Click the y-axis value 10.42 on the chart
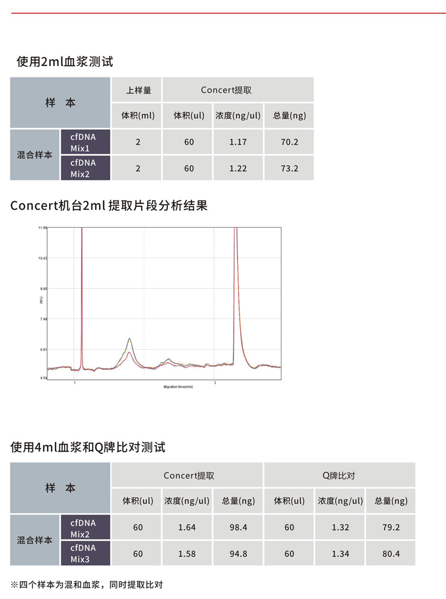446x599 pixels. tap(42, 258)
